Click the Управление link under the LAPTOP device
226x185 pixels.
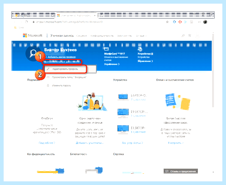click(x=138, y=99)
